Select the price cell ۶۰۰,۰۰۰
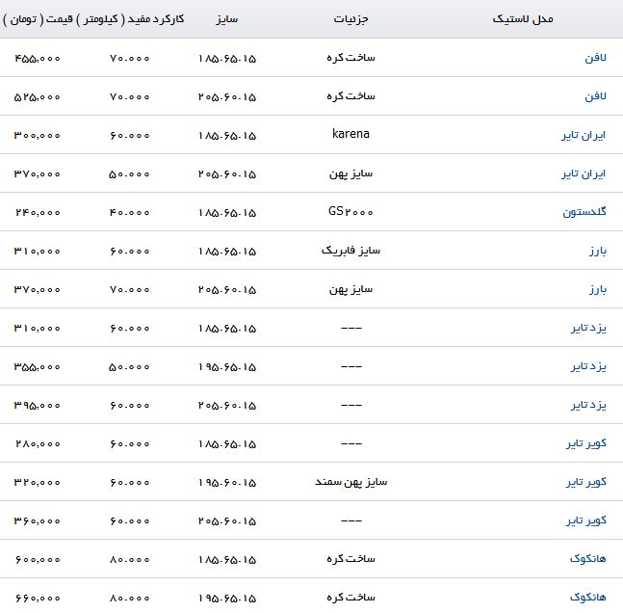Screen dimensions: 623x613 point(38,560)
